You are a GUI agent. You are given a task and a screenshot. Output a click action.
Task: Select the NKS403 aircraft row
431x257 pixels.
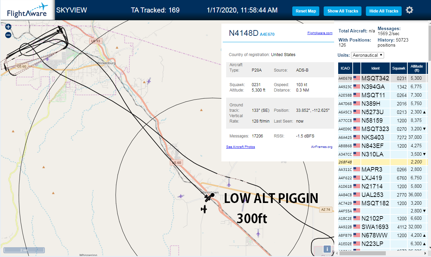tap(382, 137)
